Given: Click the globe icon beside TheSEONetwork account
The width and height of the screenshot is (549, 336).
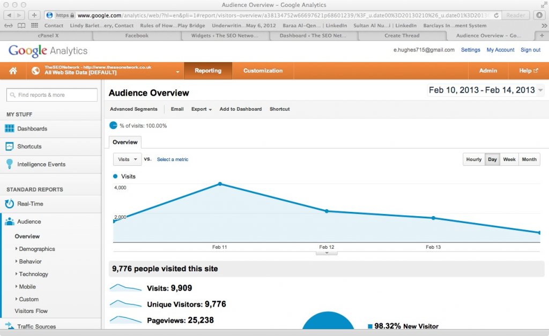Looking at the screenshot, I should pos(35,71).
